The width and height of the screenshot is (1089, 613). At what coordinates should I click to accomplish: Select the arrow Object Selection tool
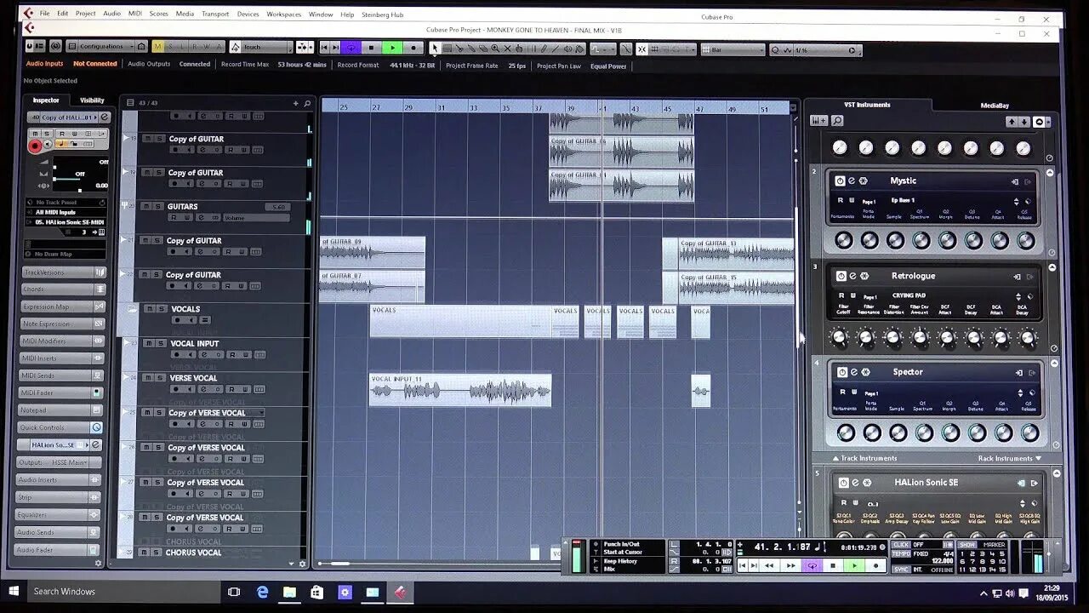435,49
